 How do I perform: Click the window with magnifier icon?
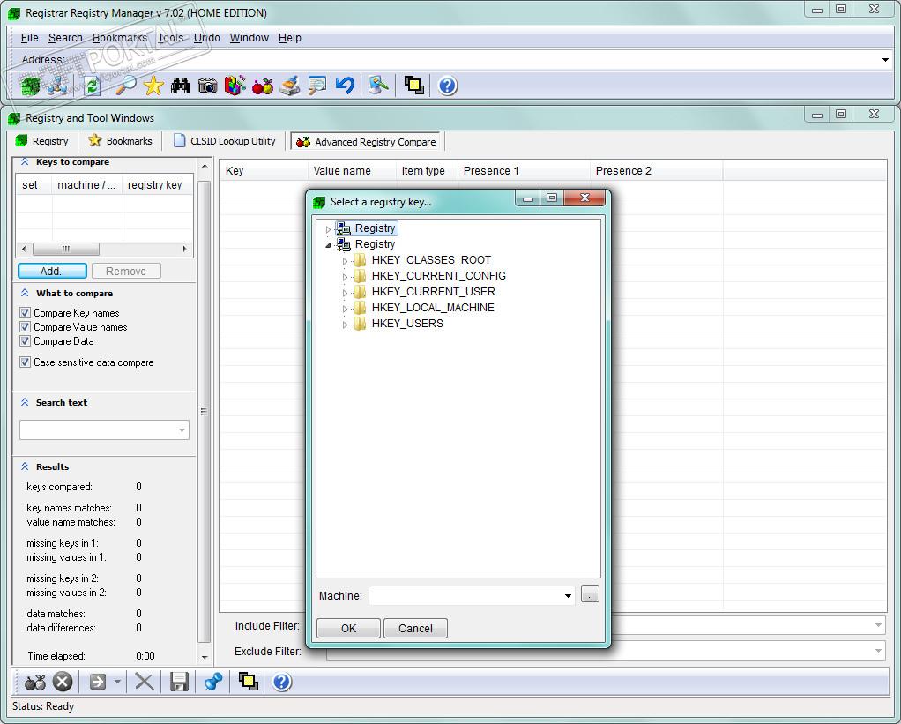tap(317, 86)
